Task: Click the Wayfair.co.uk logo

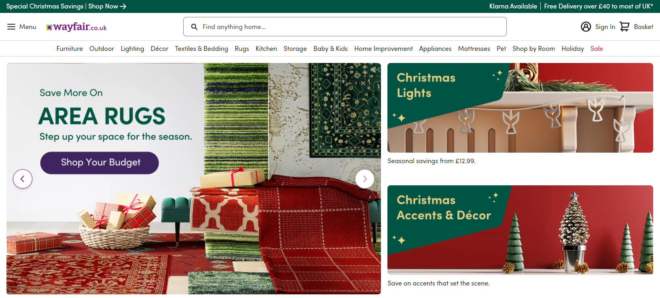Action: [x=76, y=27]
